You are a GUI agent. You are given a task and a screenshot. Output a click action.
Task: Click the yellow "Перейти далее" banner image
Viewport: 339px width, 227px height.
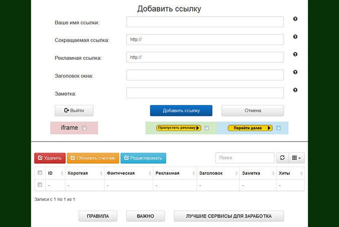pyautogui.click(x=250, y=128)
